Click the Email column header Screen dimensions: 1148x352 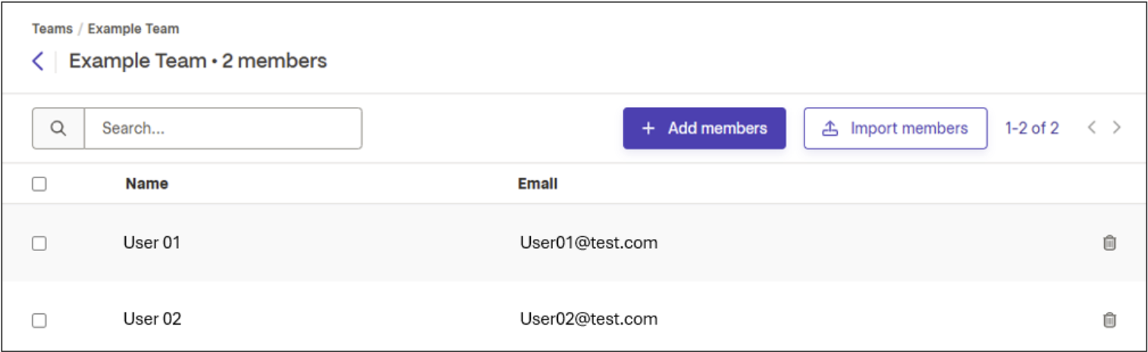point(538,184)
